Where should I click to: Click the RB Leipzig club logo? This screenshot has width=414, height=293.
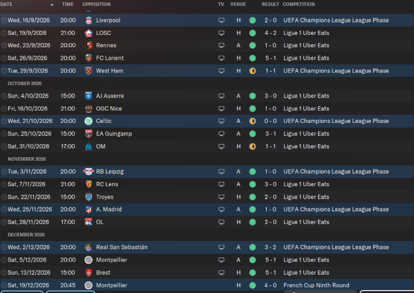[x=88, y=171]
